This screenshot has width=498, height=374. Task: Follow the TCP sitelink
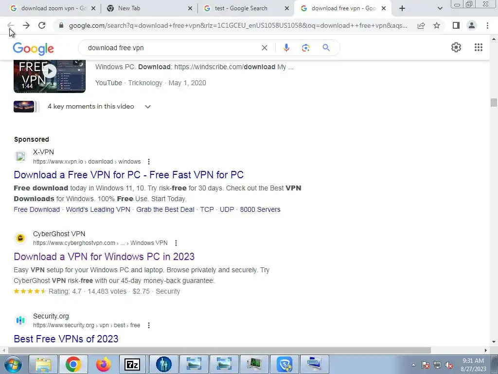point(207,209)
